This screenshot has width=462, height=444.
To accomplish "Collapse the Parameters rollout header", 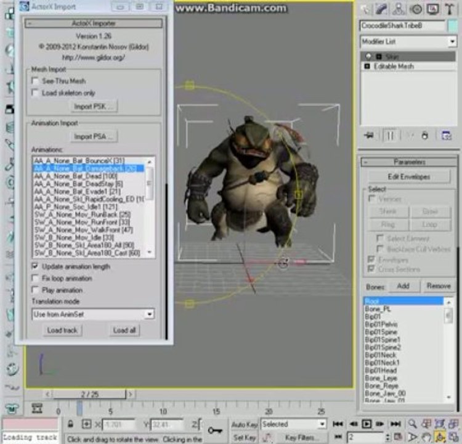I will (x=409, y=162).
